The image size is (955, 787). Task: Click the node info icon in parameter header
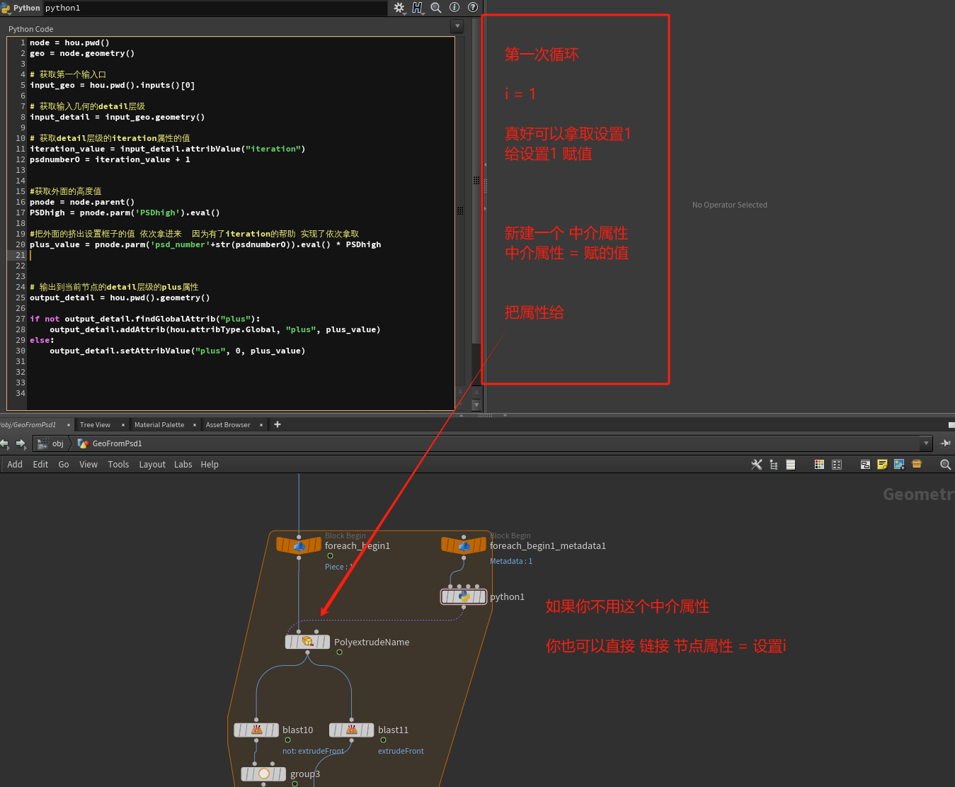click(x=454, y=8)
